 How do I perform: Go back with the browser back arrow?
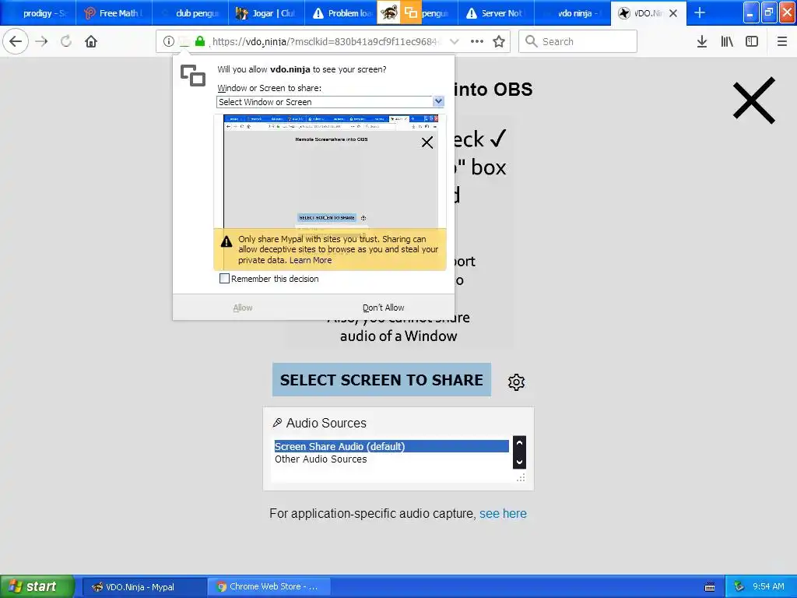point(16,42)
